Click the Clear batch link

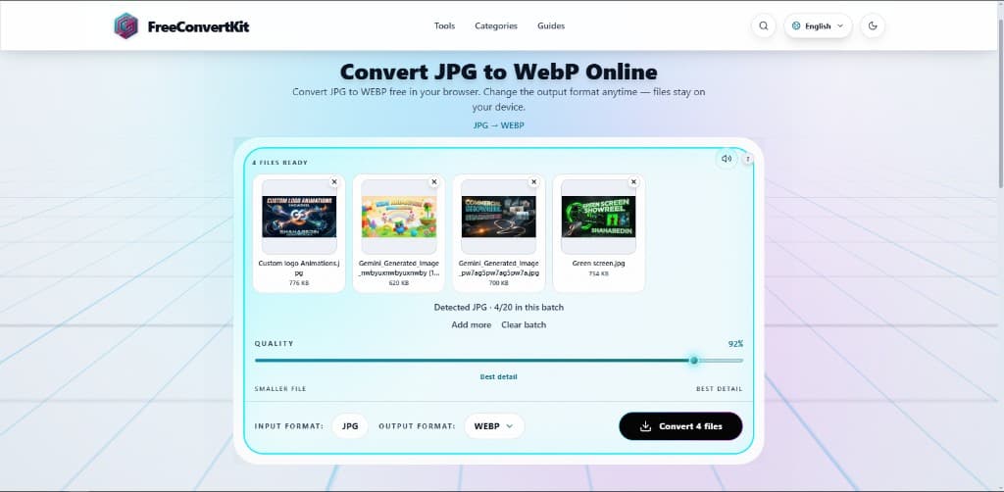pyautogui.click(x=524, y=325)
